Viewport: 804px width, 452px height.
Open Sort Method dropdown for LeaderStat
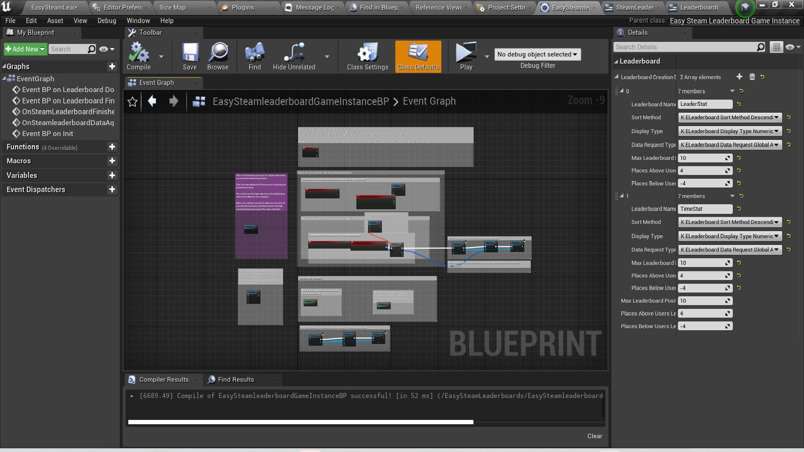click(x=729, y=118)
